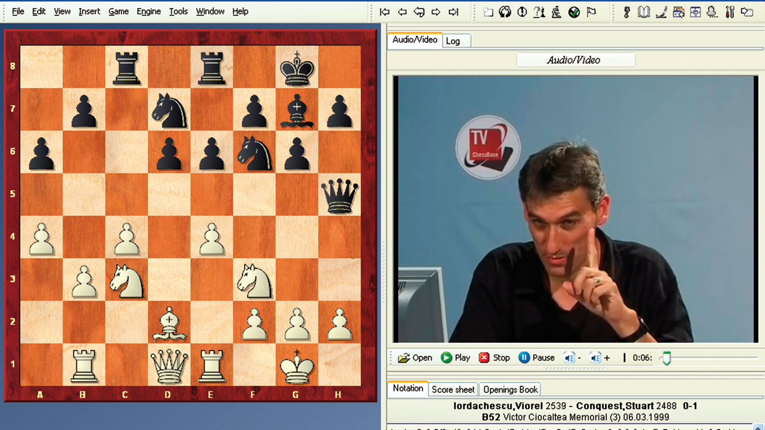Click the step forward move navigation arrow
The height and width of the screenshot is (430, 765).
pos(436,12)
